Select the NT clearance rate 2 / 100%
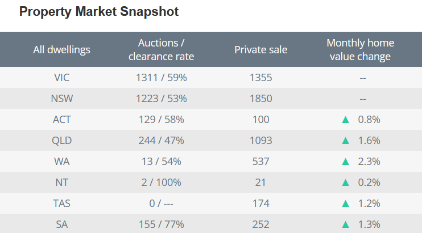Screen dimensions: 422x233 161,183
